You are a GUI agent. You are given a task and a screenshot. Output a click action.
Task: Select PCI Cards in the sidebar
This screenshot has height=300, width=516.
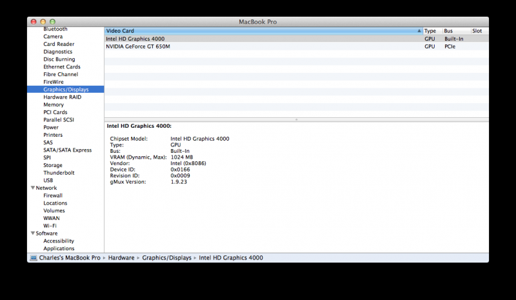[55, 112]
